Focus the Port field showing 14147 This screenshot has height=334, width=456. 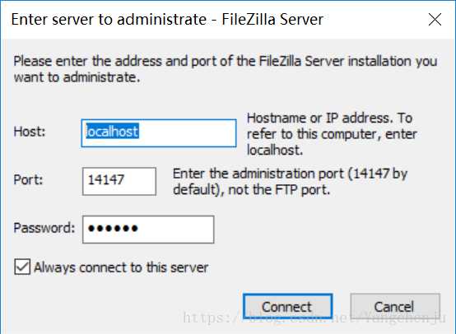119,181
